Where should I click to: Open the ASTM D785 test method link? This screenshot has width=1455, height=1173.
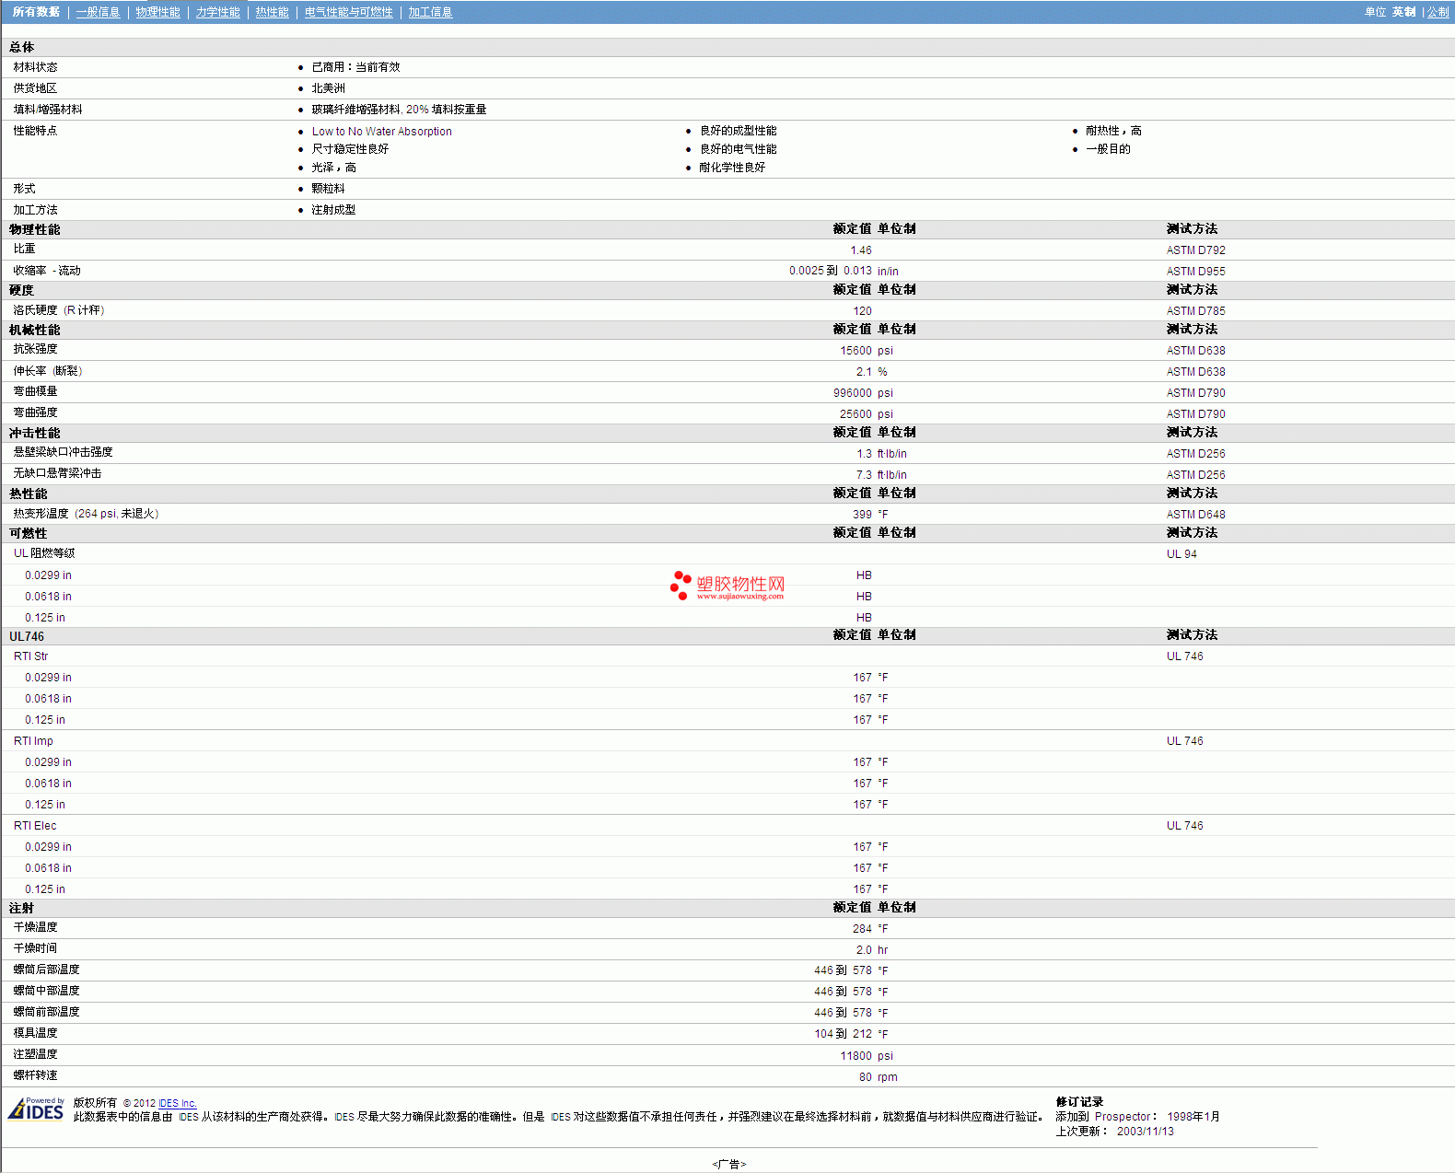(x=1195, y=311)
